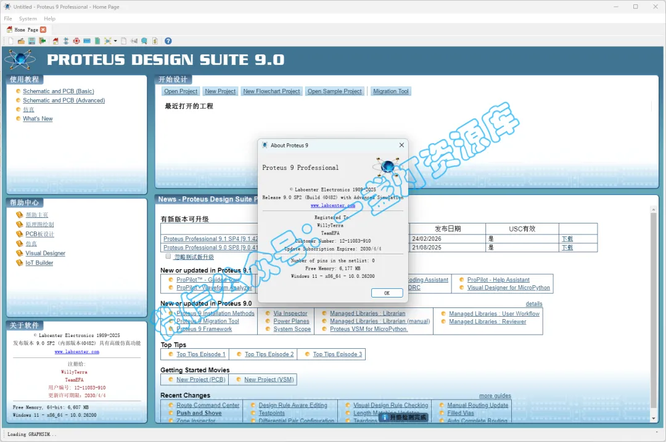Open ProPilot - Help Assistant link

498,280
